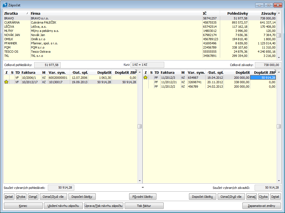The image size is (285, 213).
Task: Click Součet vybraných pohledávek value field
Action: click(61, 188)
